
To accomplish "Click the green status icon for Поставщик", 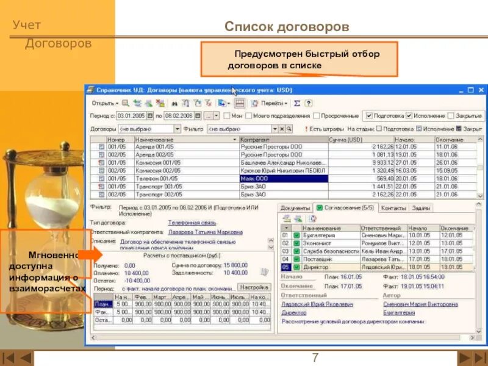I will pyautogui.click(x=296, y=259).
